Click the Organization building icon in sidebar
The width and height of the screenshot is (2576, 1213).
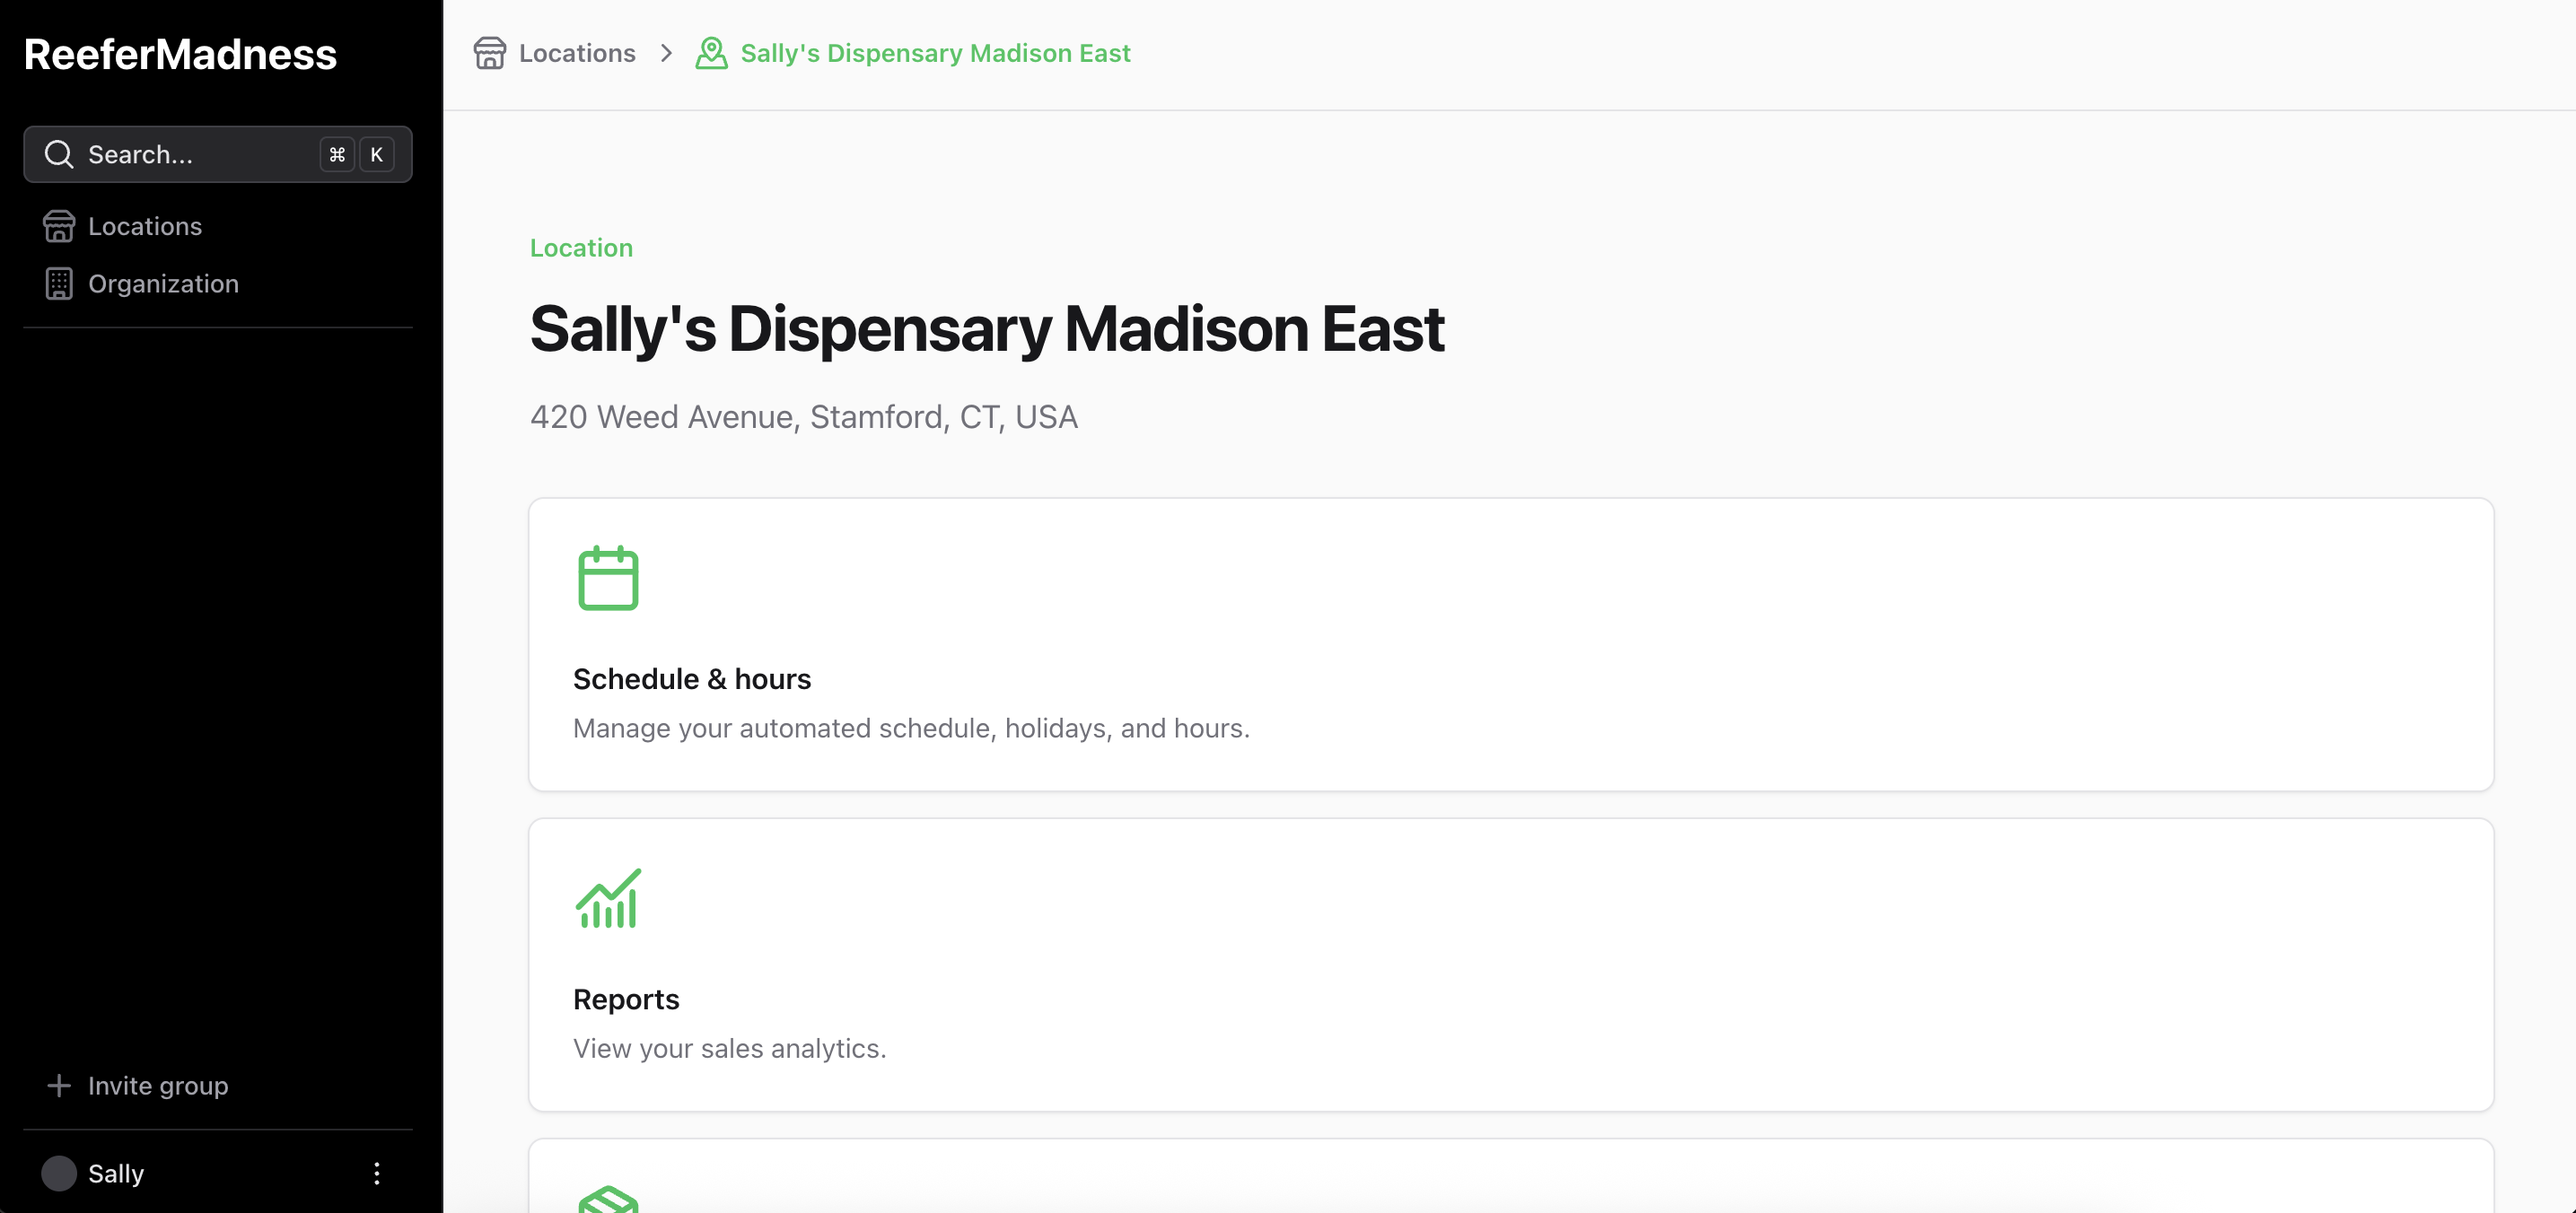tap(59, 284)
